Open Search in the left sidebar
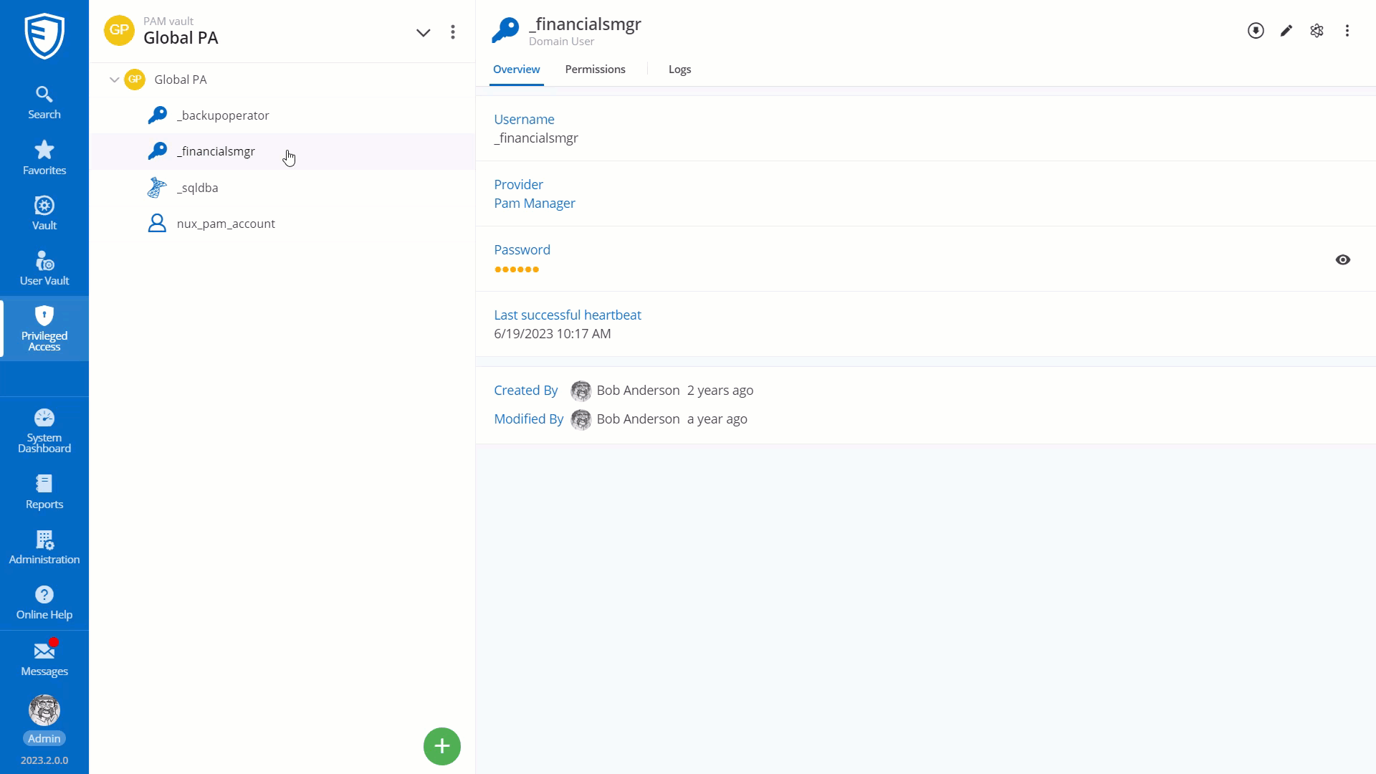The height and width of the screenshot is (774, 1376). pos(44,102)
